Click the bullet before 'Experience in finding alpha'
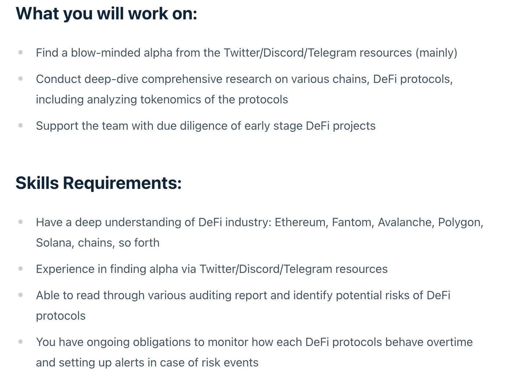 (20, 269)
